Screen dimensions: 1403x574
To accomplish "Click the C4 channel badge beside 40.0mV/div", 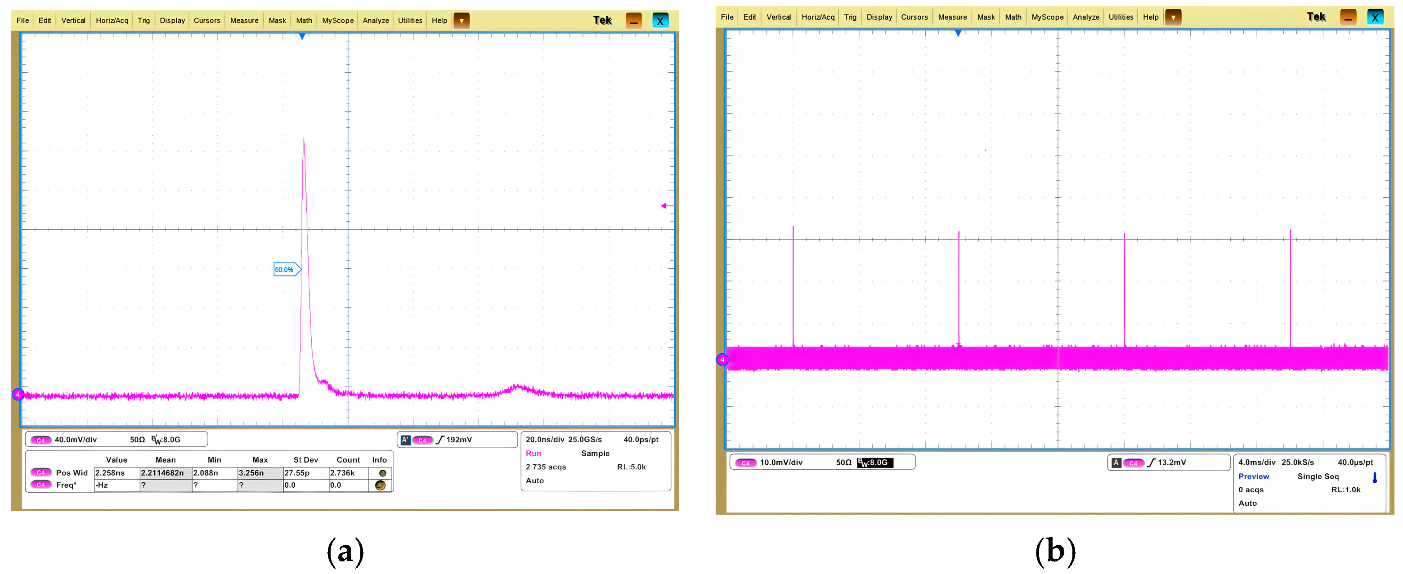I will click(41, 440).
